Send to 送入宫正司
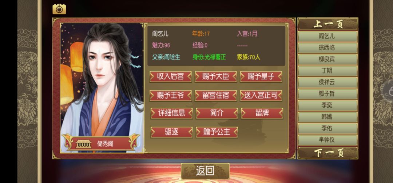Image resolution: width=393 pixels, height=183 pixels. point(261,96)
